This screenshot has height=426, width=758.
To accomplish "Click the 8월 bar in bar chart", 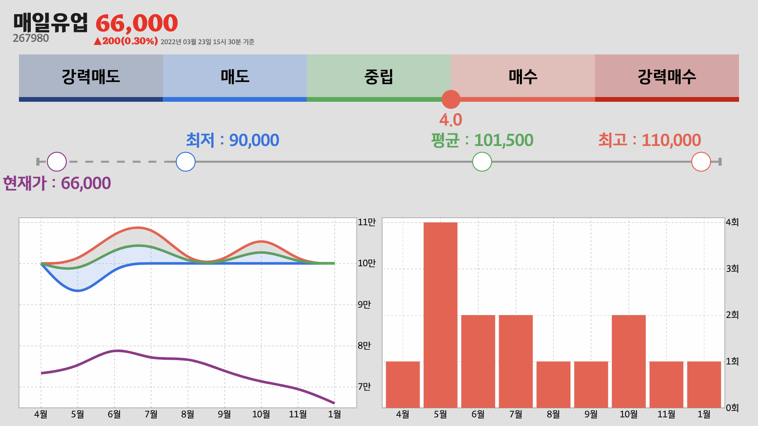I will (x=553, y=385).
